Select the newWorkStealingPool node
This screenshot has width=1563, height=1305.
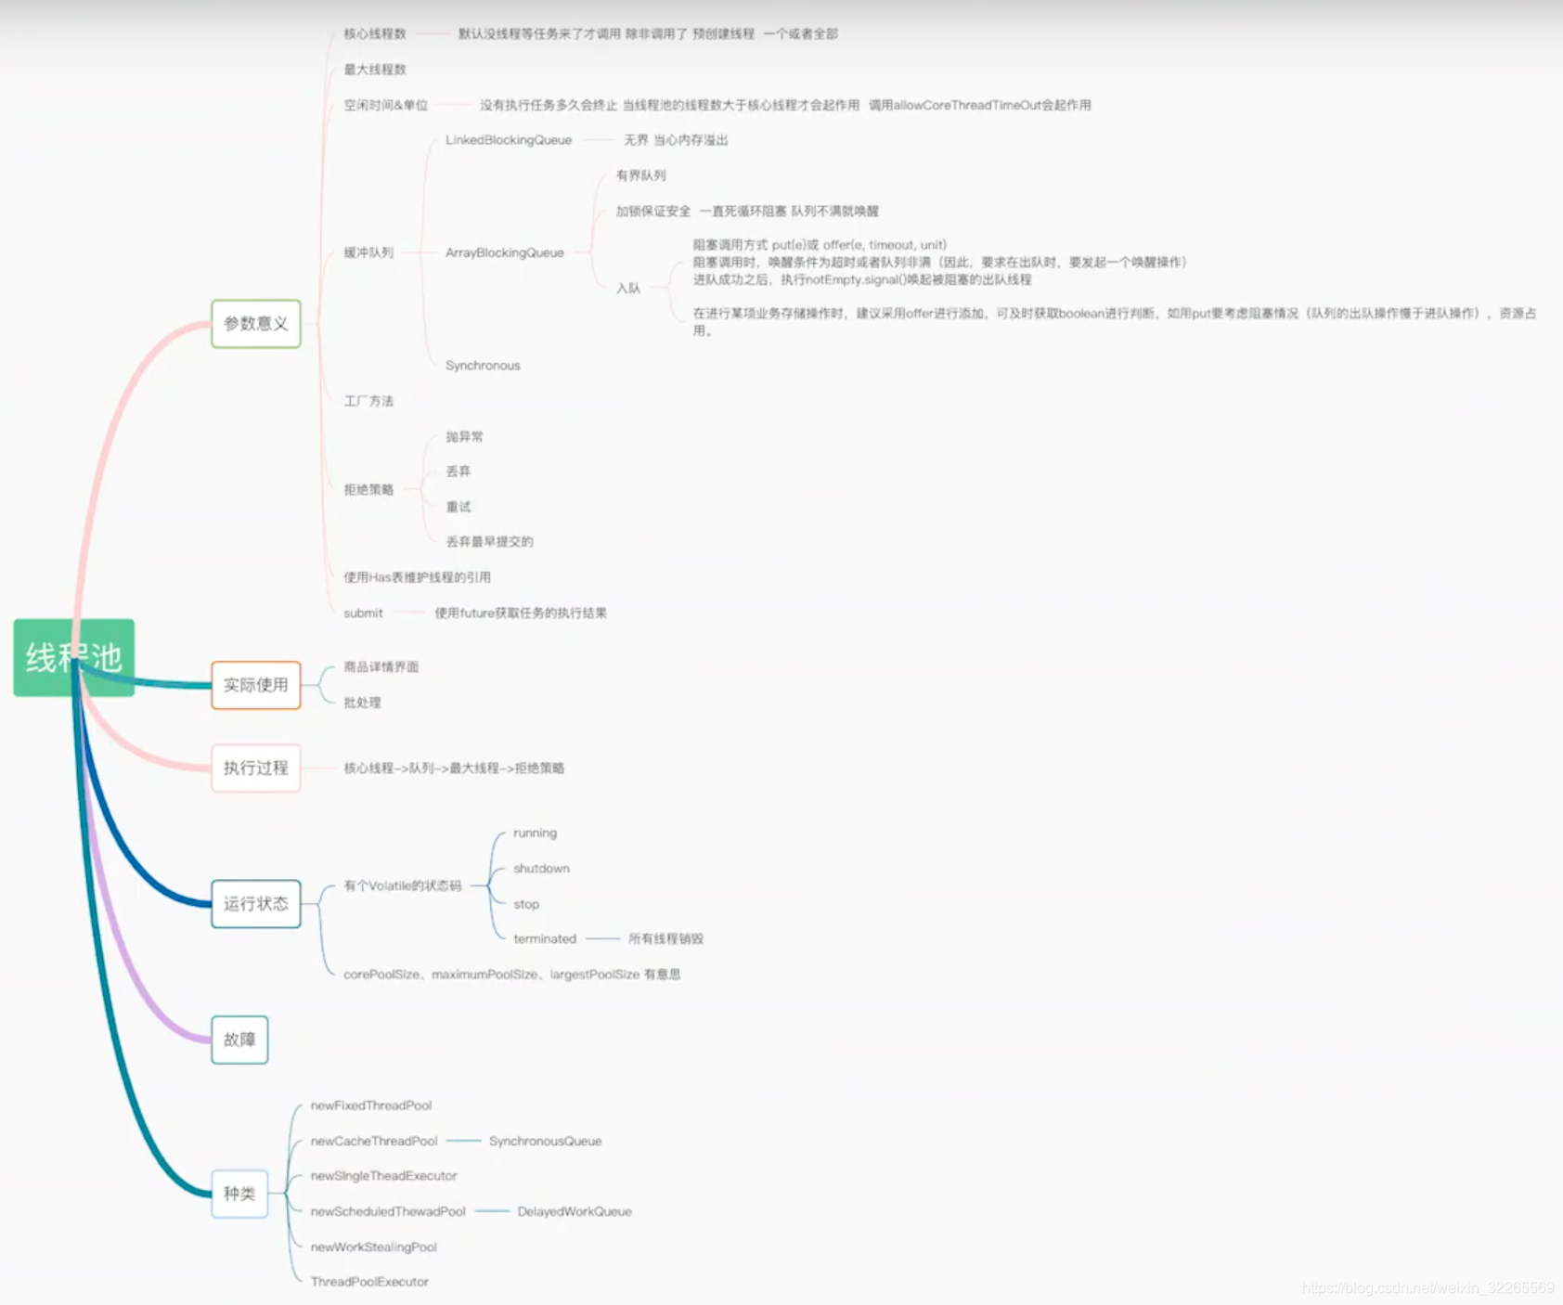pyautogui.click(x=373, y=1247)
